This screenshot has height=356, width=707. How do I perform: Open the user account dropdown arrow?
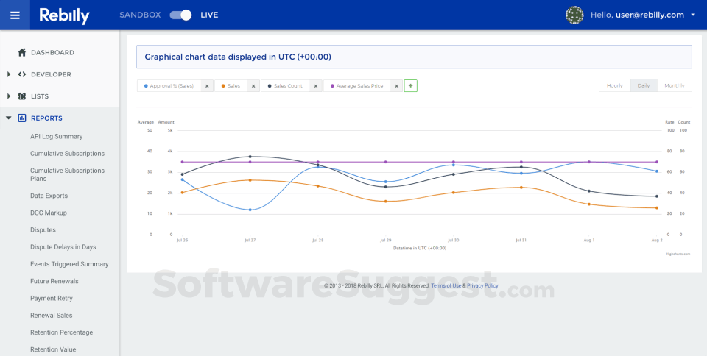[x=693, y=15]
